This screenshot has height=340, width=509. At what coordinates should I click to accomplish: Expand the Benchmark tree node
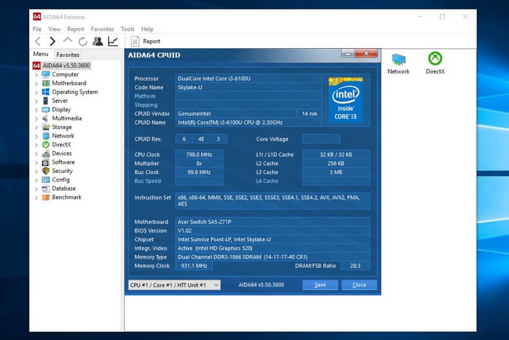(x=37, y=197)
